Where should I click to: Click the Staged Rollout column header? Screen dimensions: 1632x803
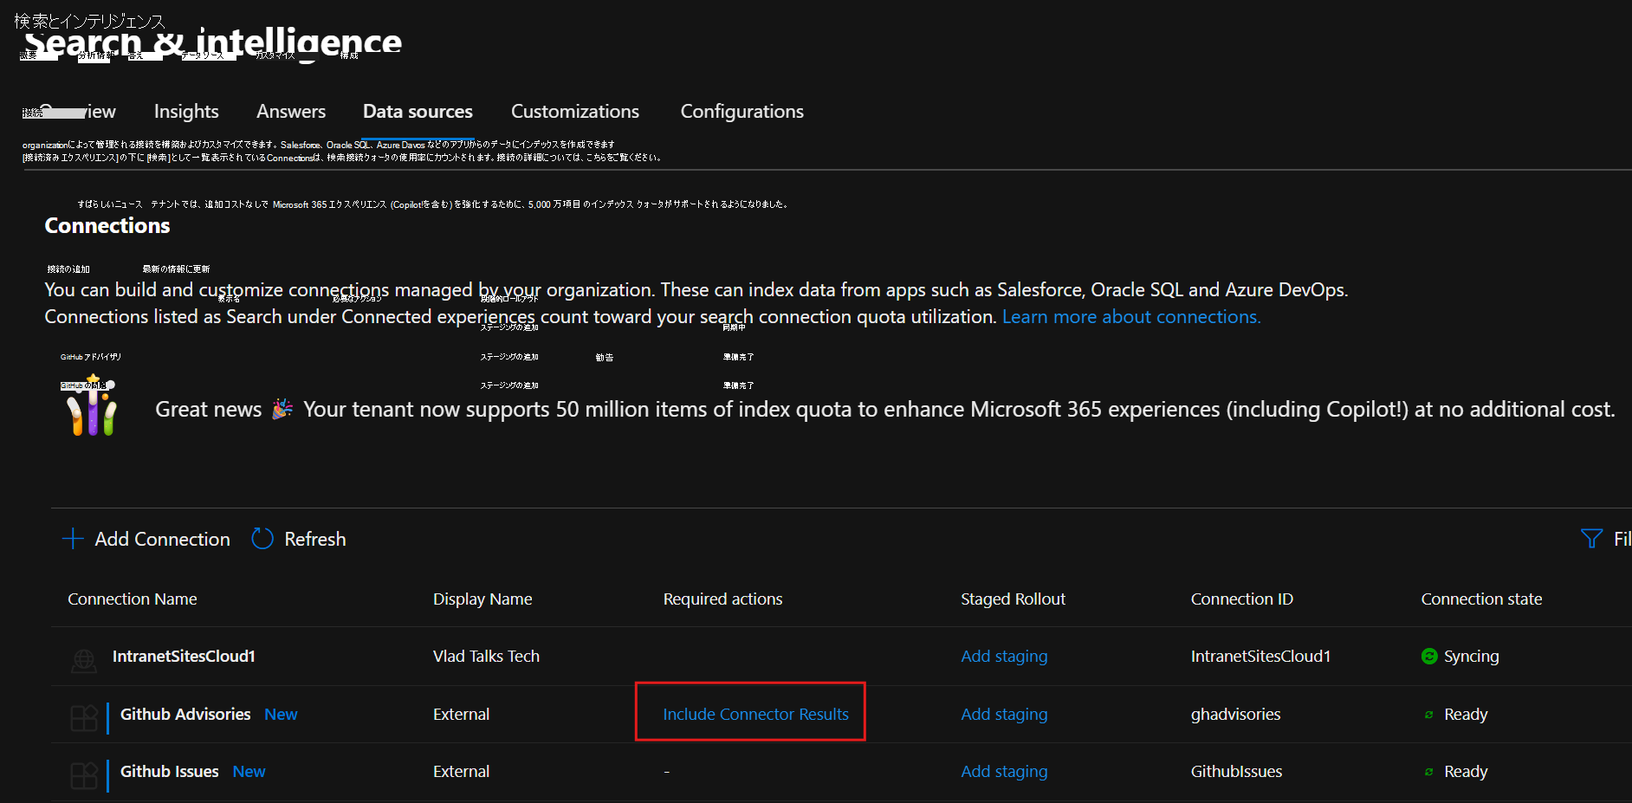1013,599
